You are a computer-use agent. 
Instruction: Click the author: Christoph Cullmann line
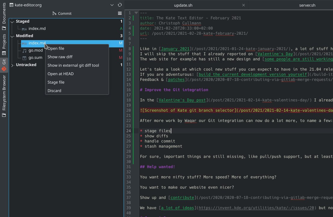[170, 23]
